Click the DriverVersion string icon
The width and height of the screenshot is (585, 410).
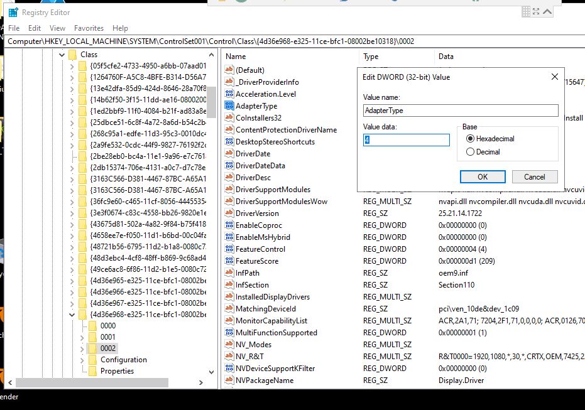(229, 213)
